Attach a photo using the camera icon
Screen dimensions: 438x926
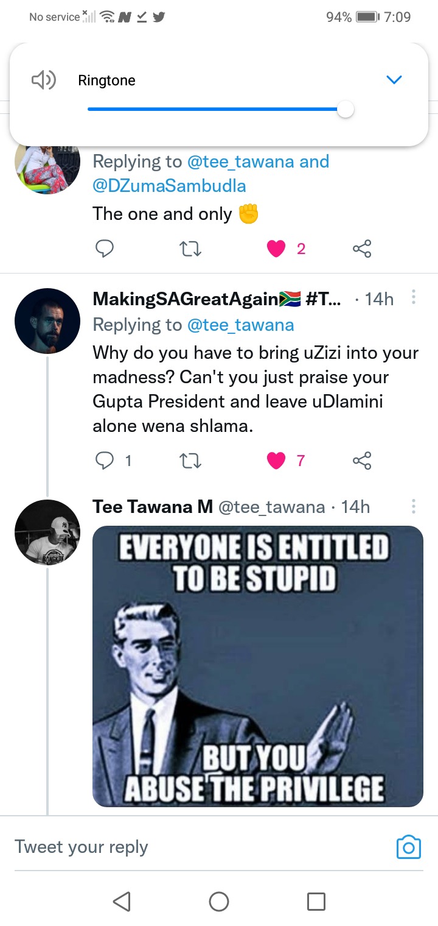[409, 847]
